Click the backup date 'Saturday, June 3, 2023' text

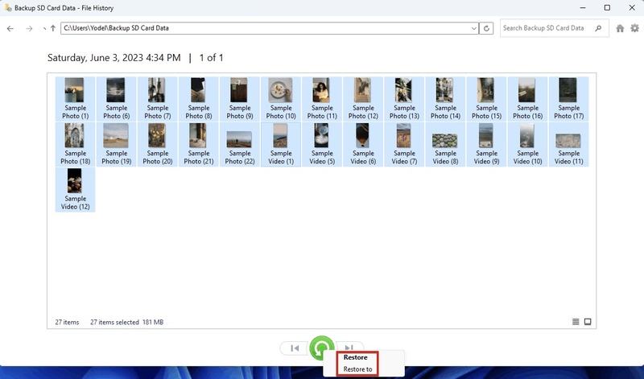95,58
